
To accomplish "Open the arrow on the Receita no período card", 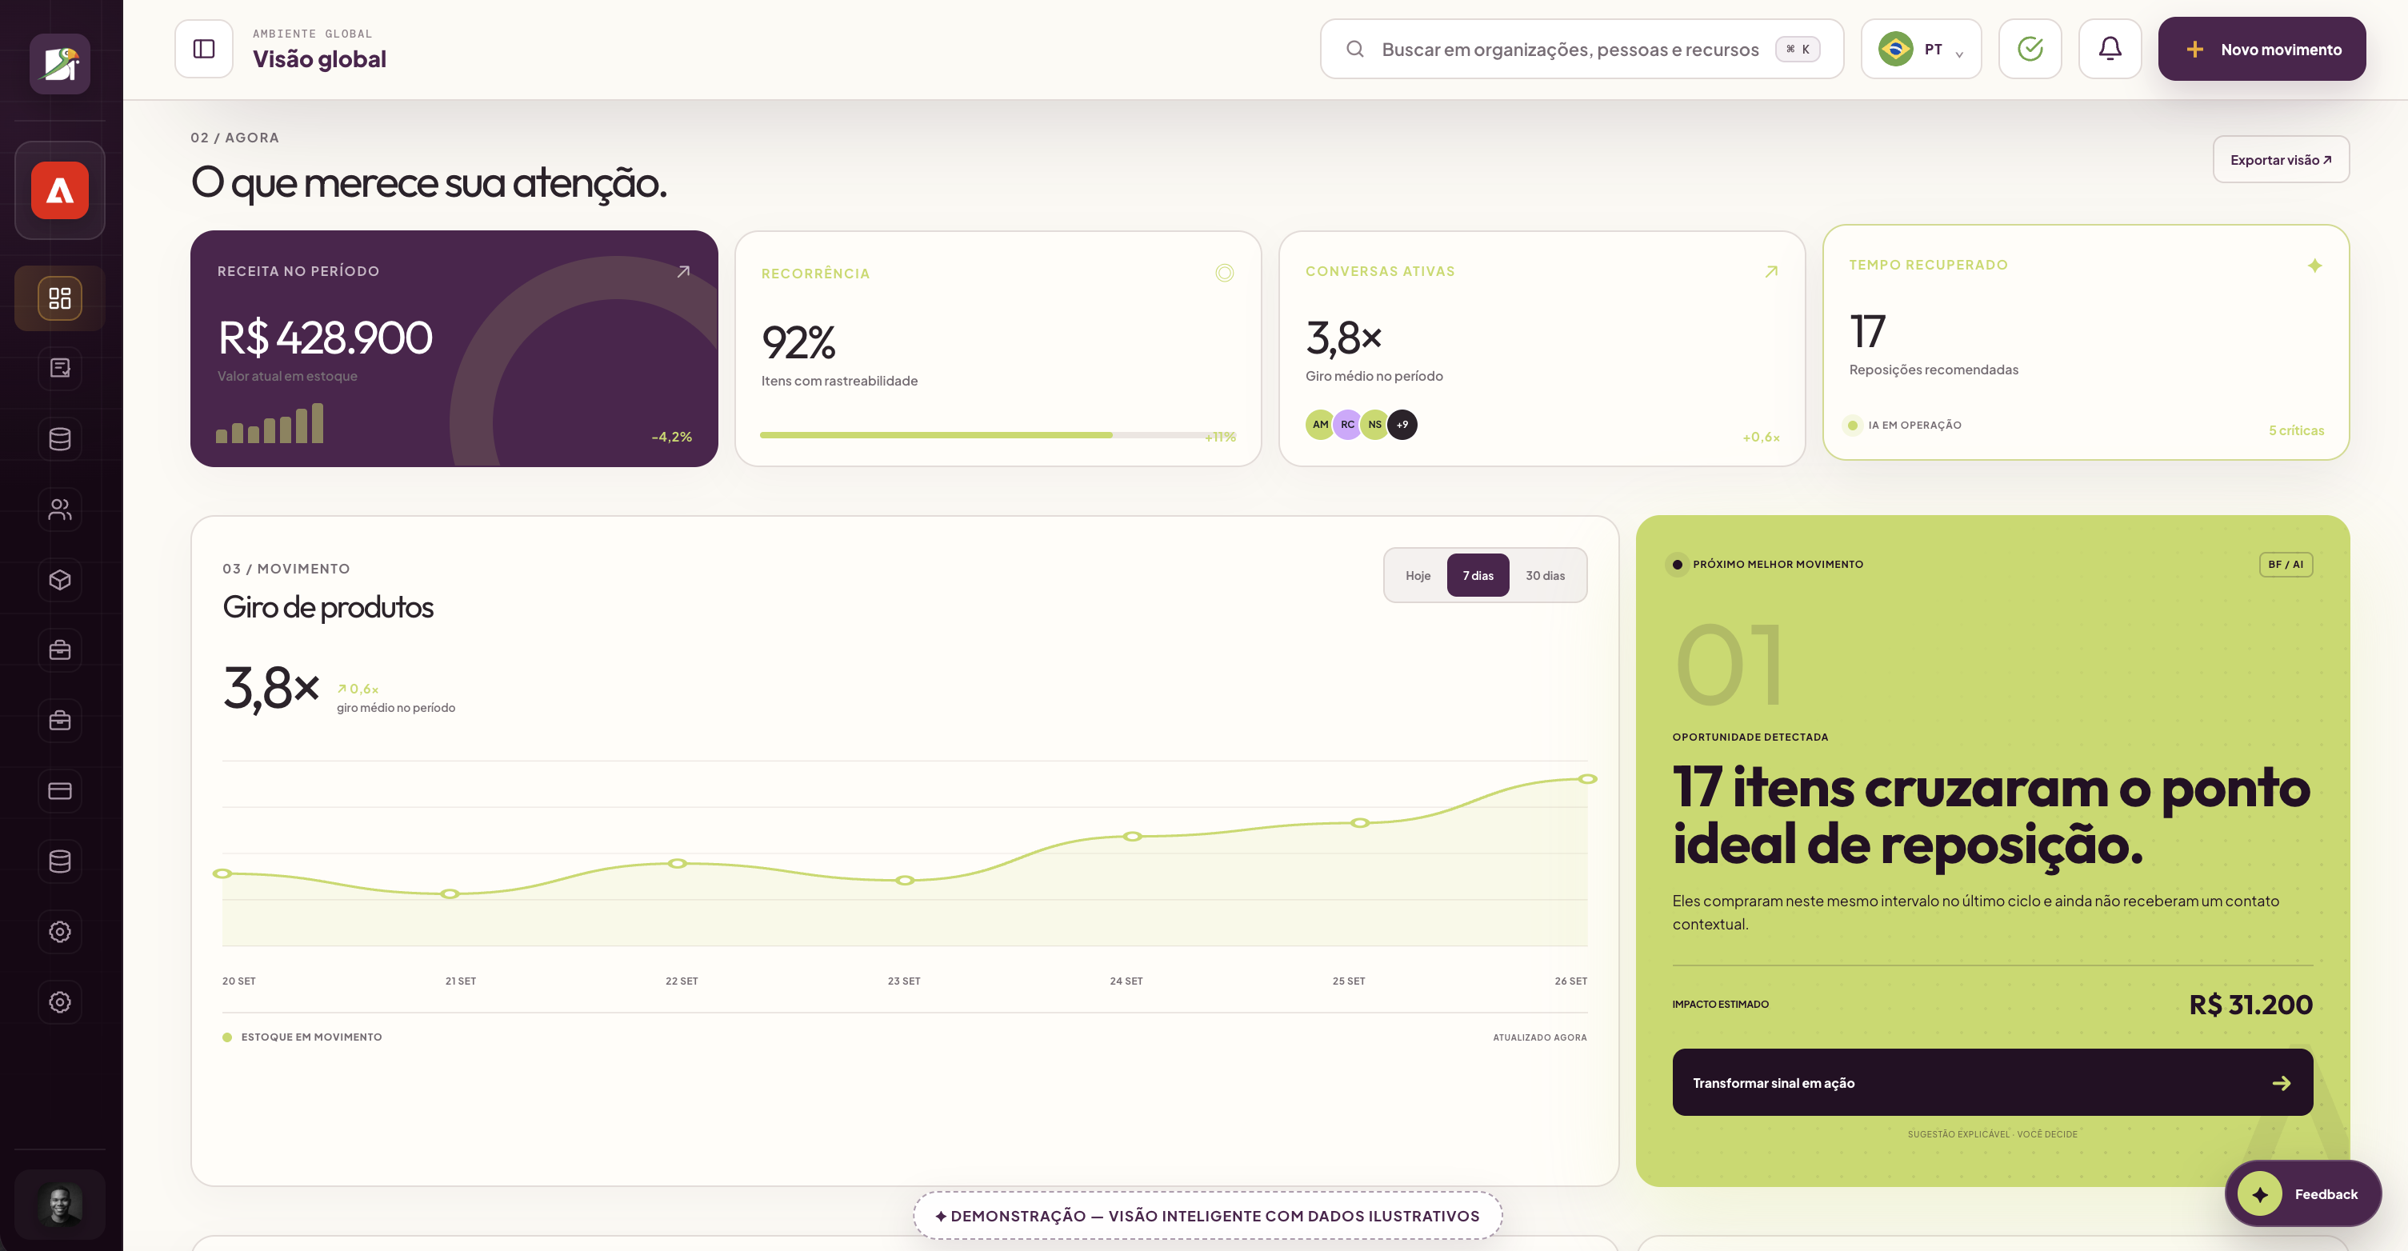I will point(683,271).
